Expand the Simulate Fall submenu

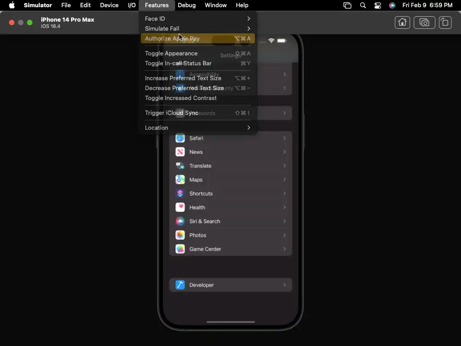198,28
